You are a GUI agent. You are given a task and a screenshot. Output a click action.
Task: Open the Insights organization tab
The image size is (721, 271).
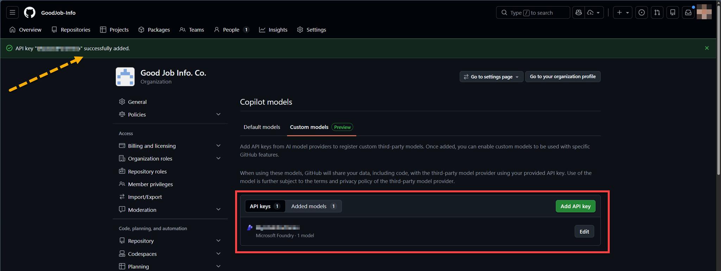(x=273, y=30)
